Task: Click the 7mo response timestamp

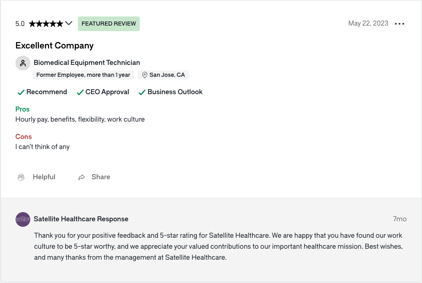Action: pos(400,219)
